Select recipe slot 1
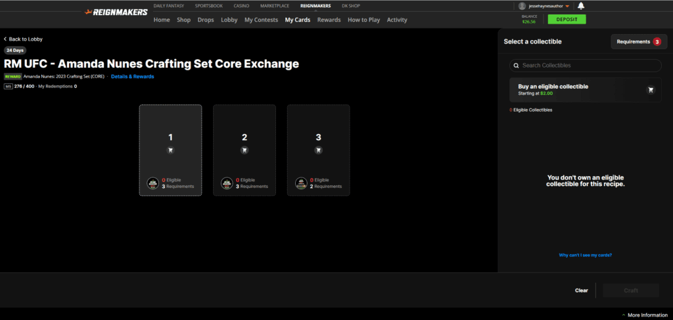The image size is (673, 320). (170, 150)
